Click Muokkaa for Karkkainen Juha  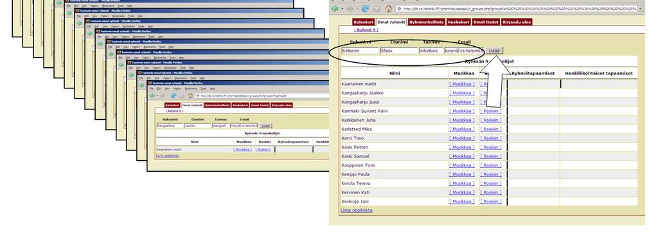[x=462, y=120]
